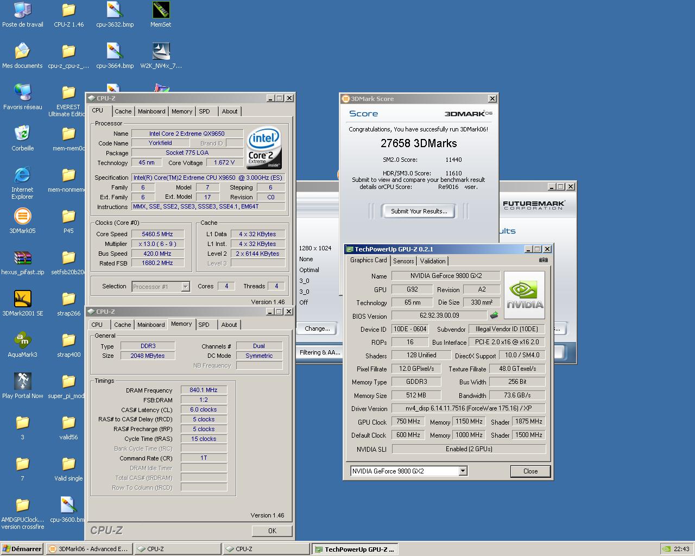Switch to Validation tab in GPU-Z
This screenshot has height=556, width=695.
coord(433,261)
